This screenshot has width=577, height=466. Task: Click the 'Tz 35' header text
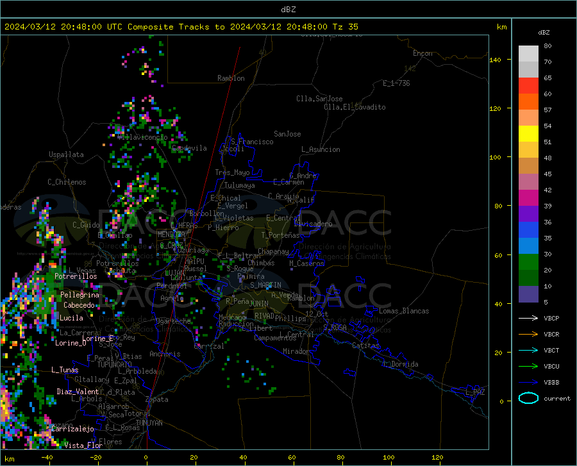click(x=345, y=27)
